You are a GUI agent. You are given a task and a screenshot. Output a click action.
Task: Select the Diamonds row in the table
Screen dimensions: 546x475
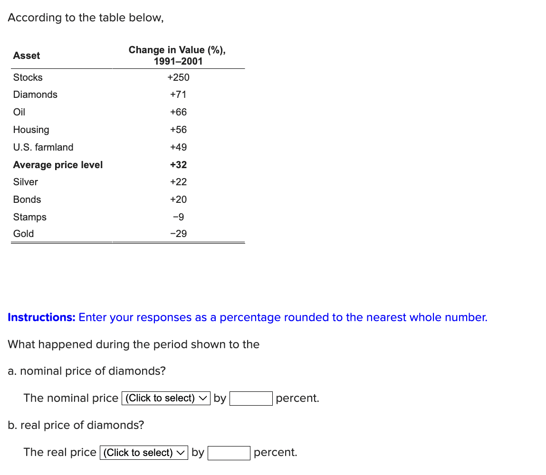tap(35, 95)
